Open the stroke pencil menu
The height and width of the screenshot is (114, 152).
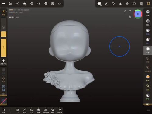click(x=106, y=4)
